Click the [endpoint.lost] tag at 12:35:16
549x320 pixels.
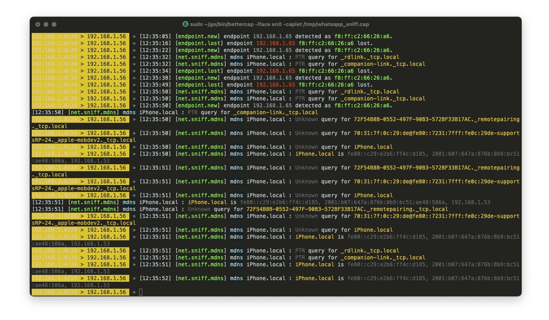[x=199, y=43]
